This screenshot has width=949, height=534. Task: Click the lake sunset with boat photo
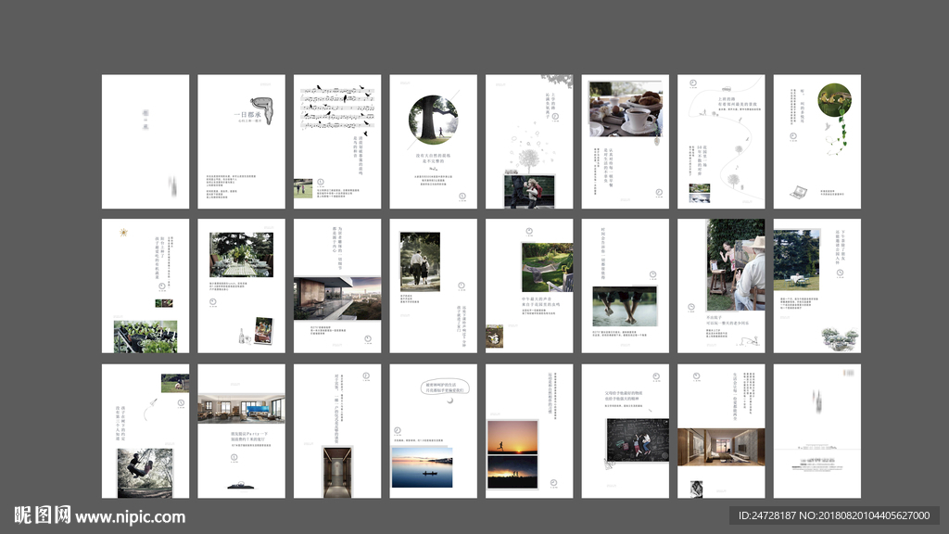[422, 466]
